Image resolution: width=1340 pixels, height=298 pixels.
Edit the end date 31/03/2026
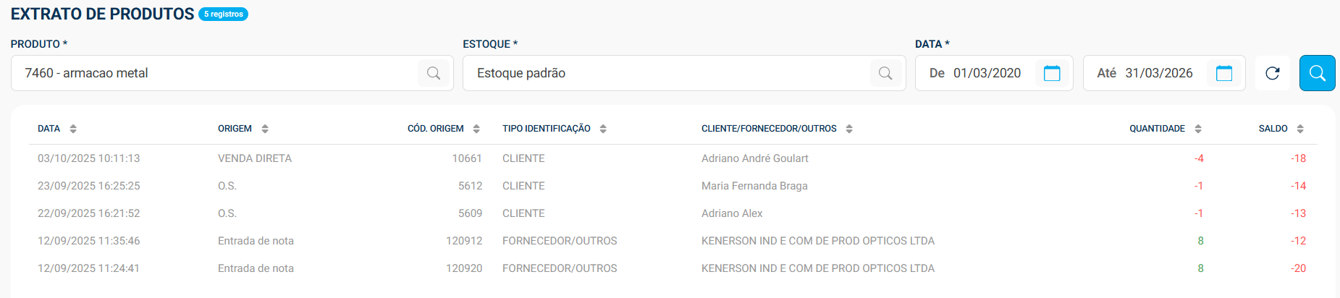(1158, 73)
